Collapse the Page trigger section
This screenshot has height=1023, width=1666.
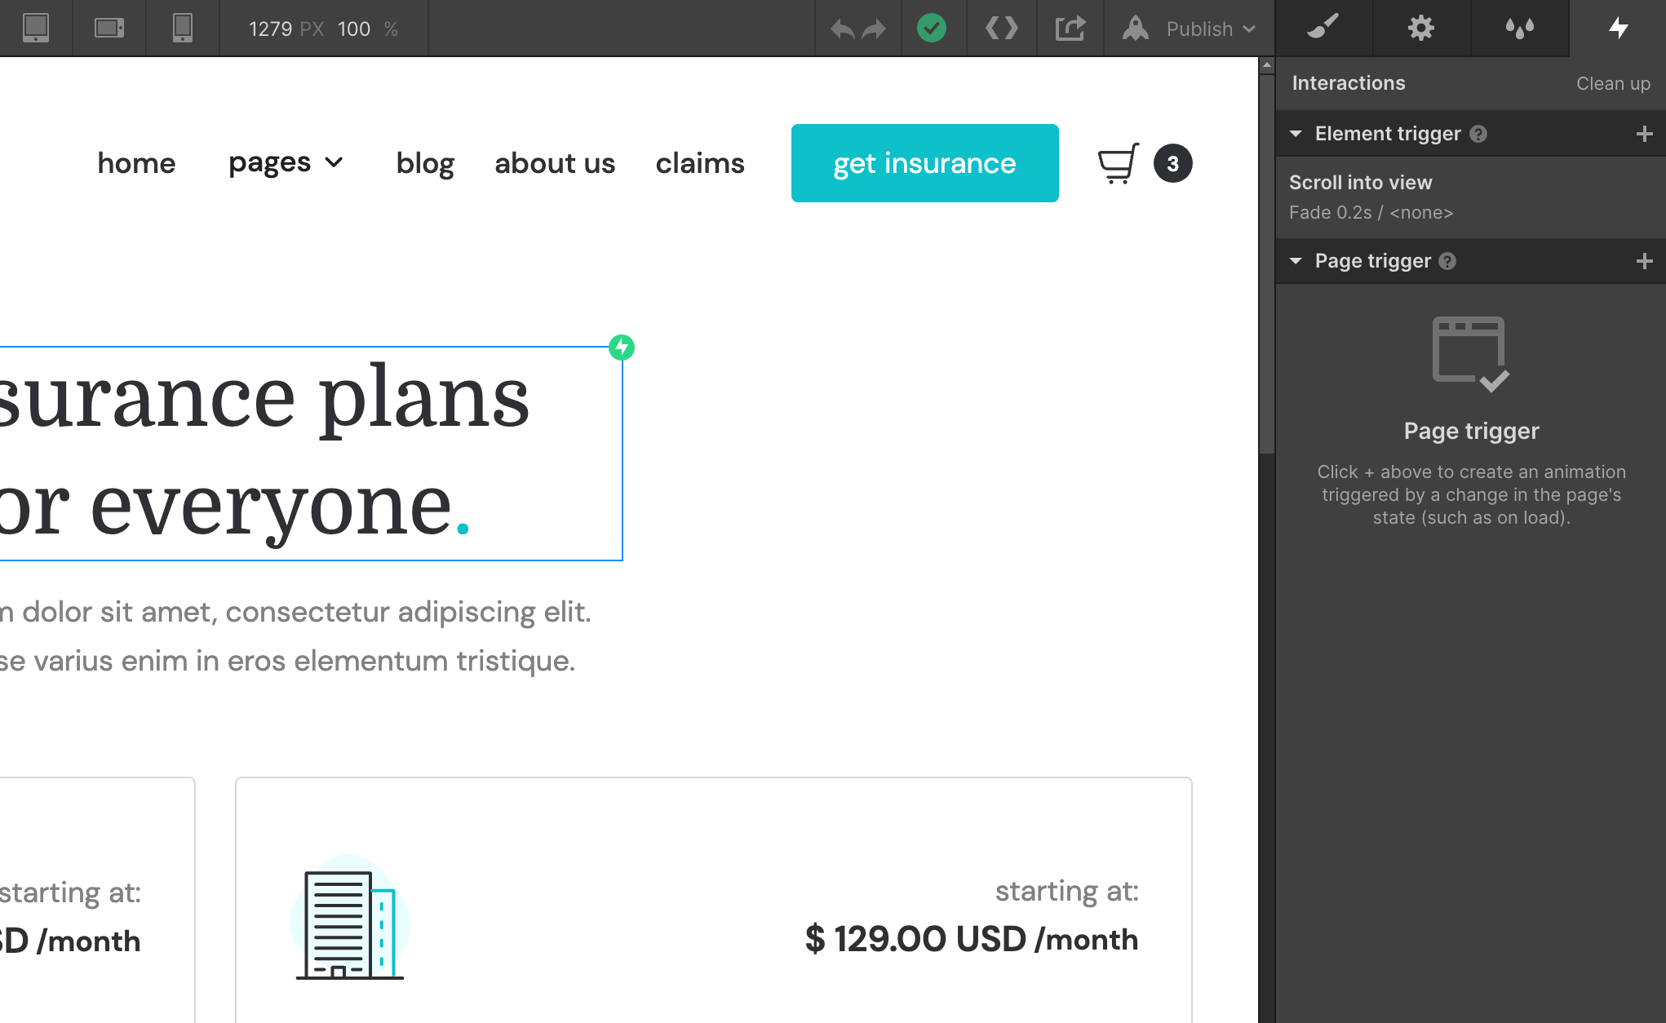(1296, 260)
